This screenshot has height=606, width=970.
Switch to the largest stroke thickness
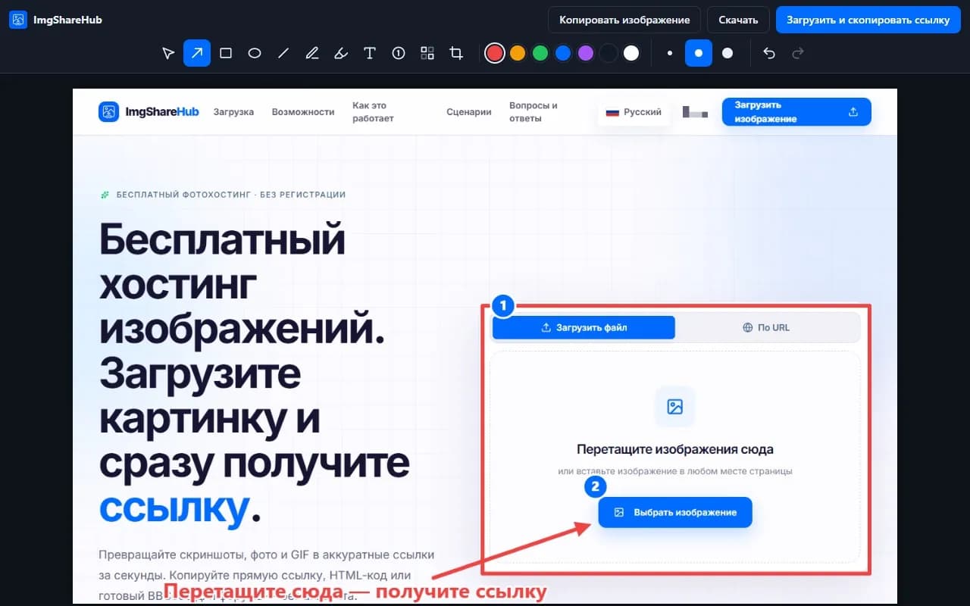pyautogui.click(x=727, y=53)
